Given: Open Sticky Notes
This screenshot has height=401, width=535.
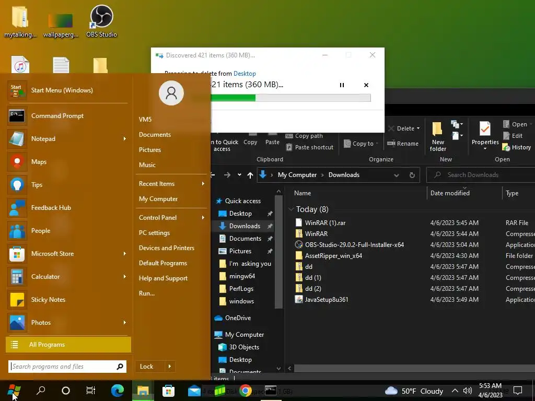Looking at the screenshot, I should [67, 299].
